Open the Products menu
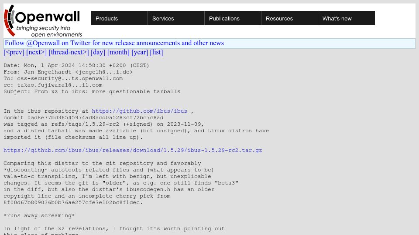Image resolution: width=419 pixels, height=235 pixels. point(119,18)
